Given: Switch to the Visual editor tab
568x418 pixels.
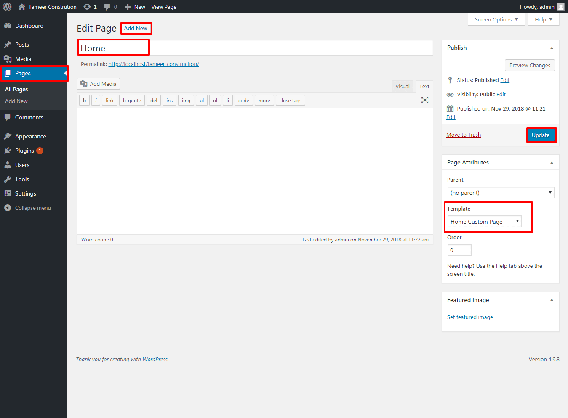Looking at the screenshot, I should [403, 86].
